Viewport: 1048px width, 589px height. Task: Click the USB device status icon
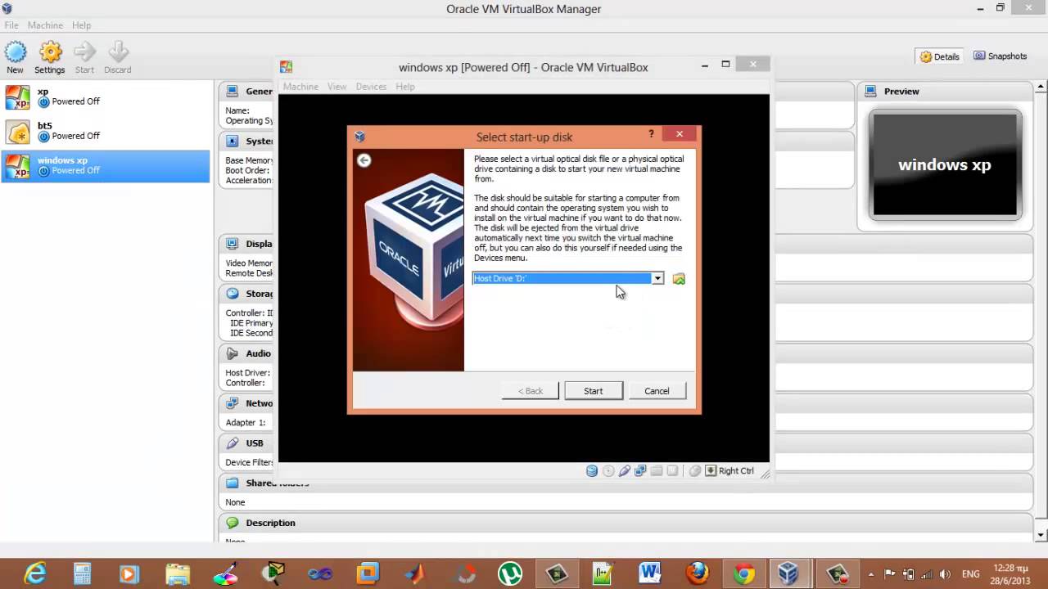click(625, 471)
